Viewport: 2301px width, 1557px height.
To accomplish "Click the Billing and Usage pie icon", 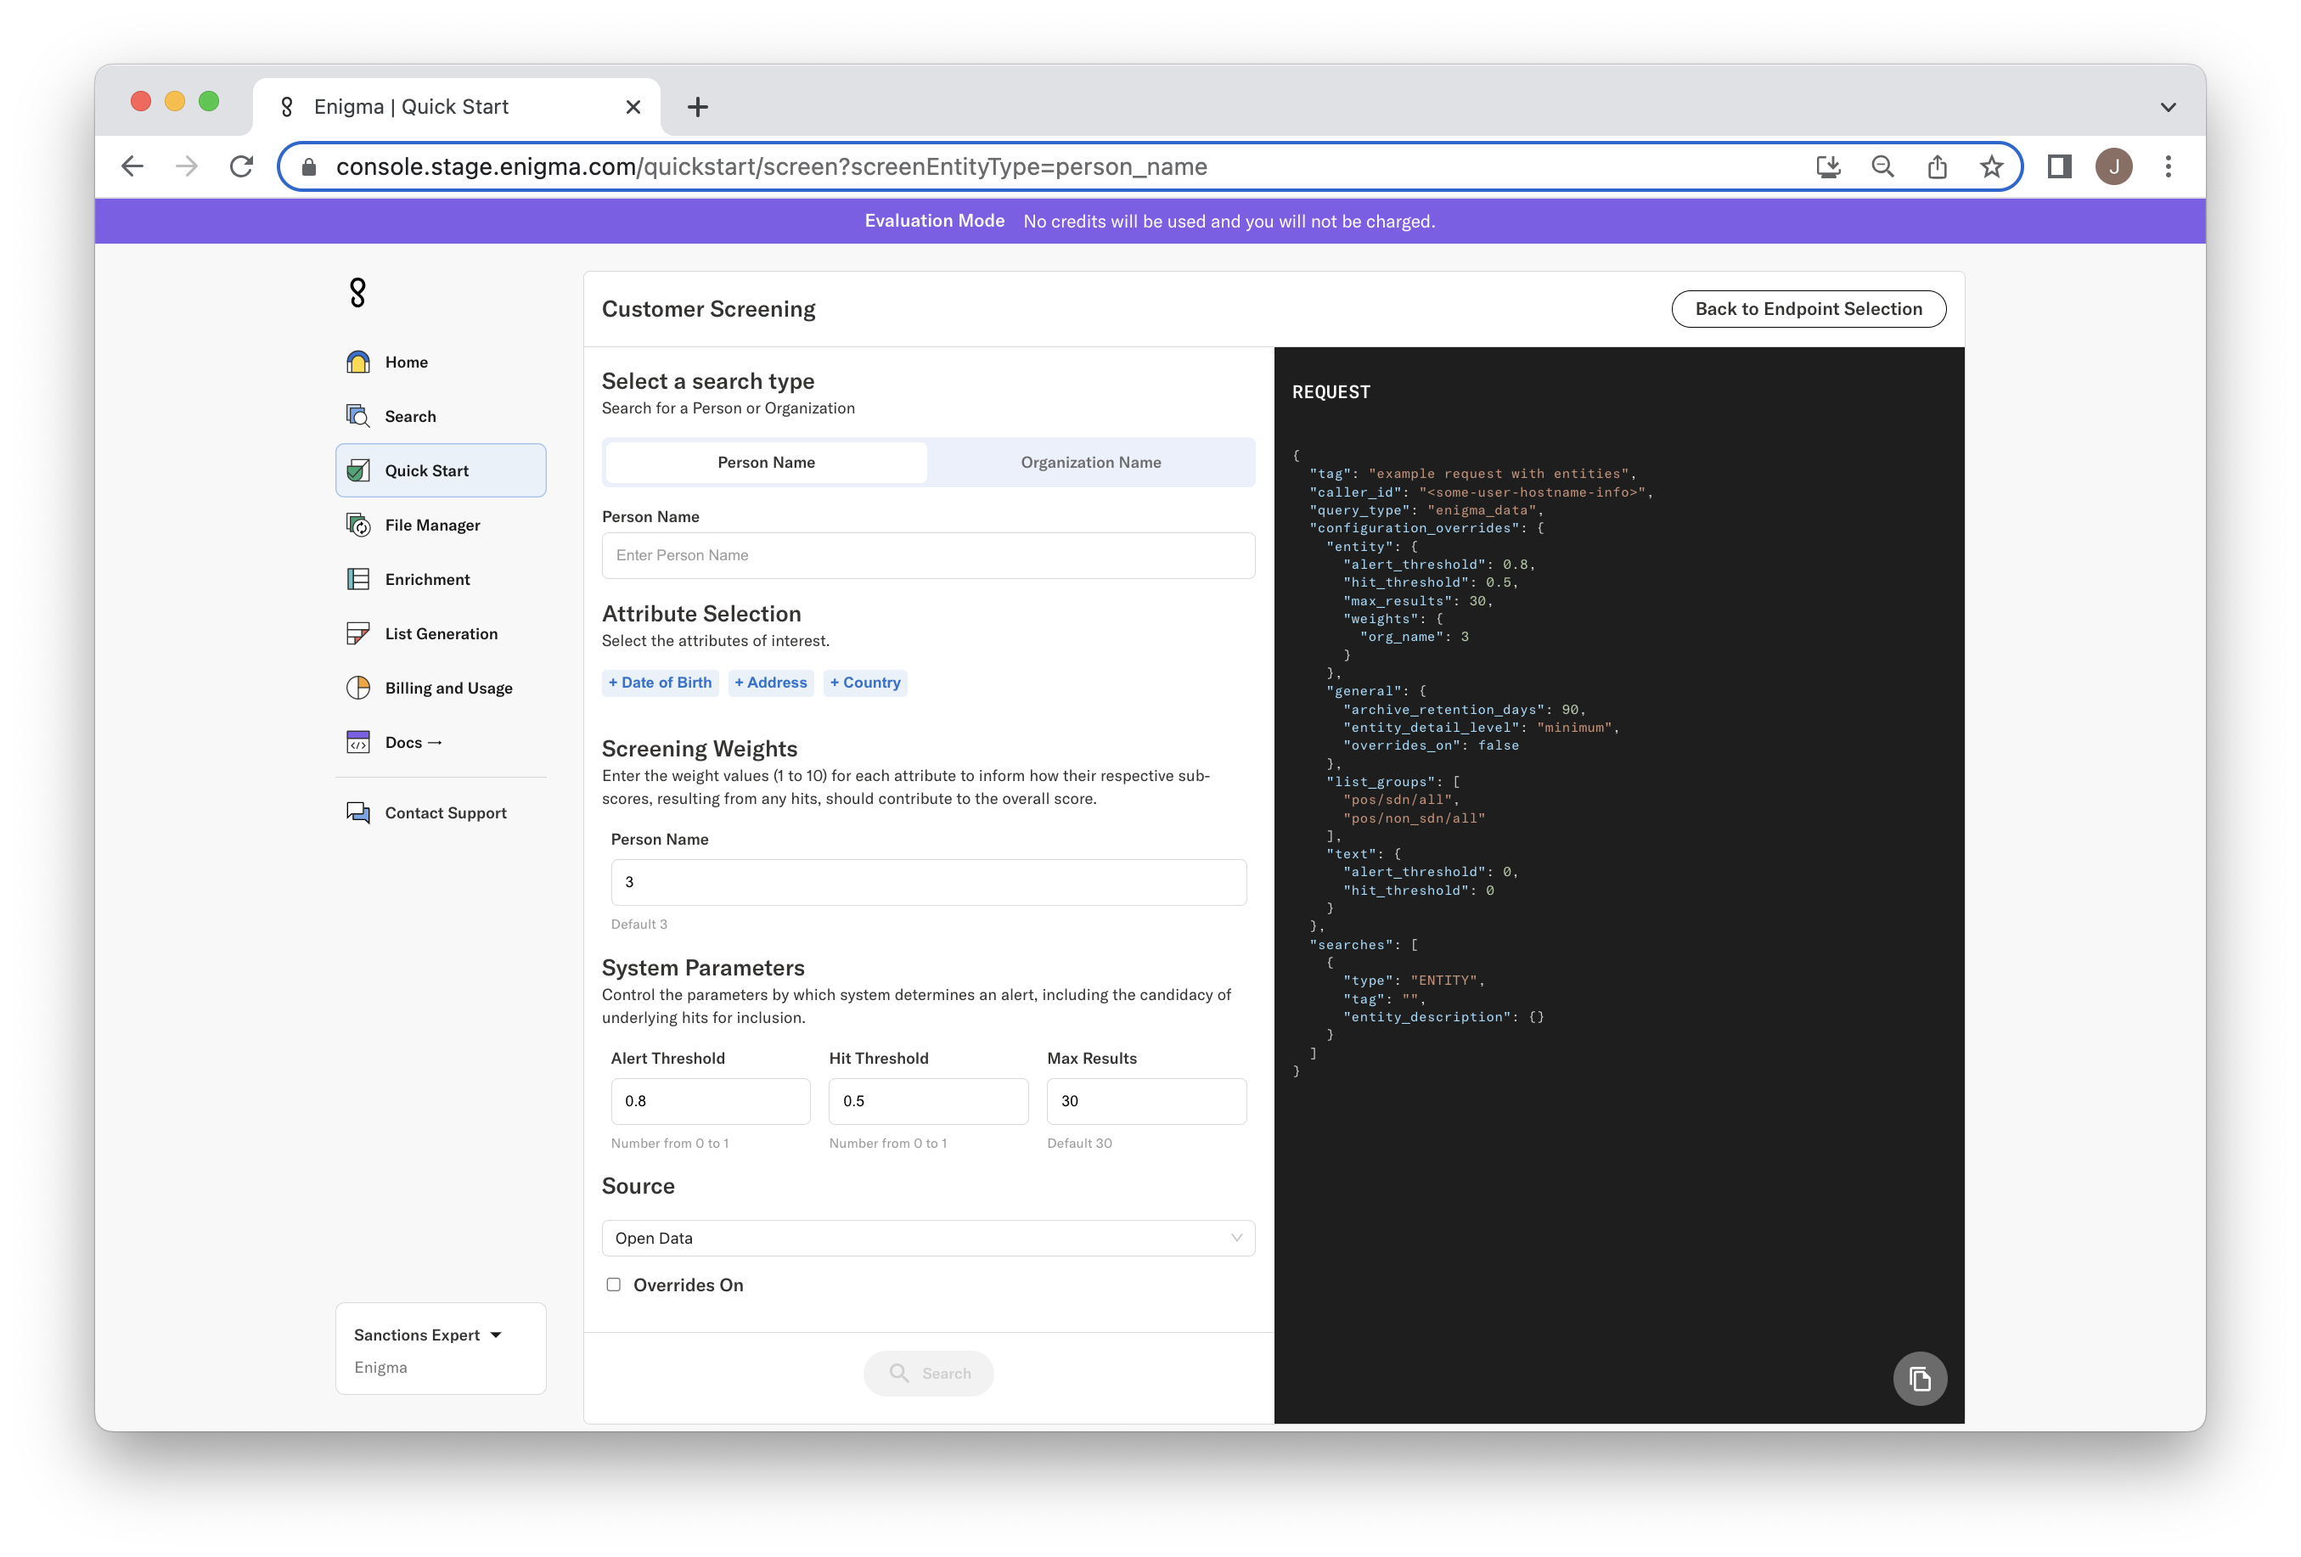I will 358,688.
